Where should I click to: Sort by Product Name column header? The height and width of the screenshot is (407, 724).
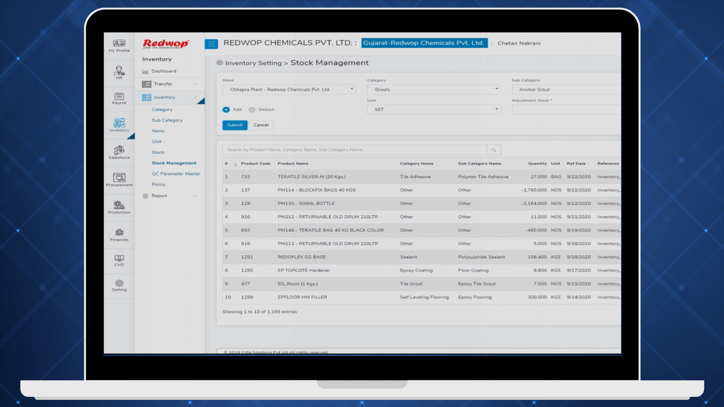pos(293,164)
